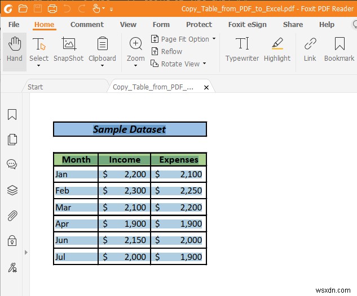The image size is (357, 296).
Task: Expand the Page Fit Option arrow
Action: (214, 39)
